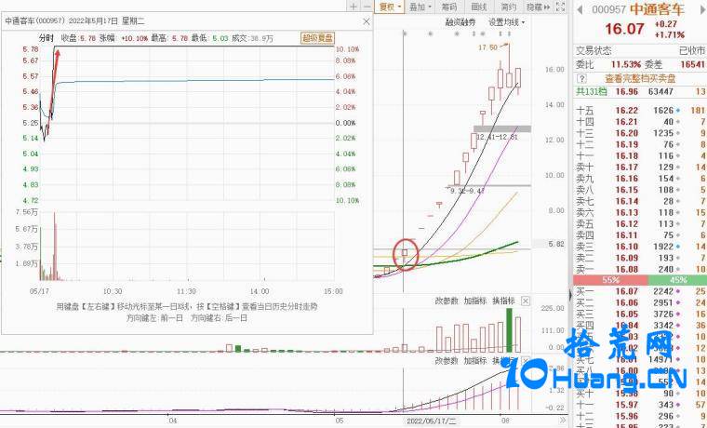Click the 17.50 high price label
Viewport: 707px width, 428px height.
[x=487, y=47]
